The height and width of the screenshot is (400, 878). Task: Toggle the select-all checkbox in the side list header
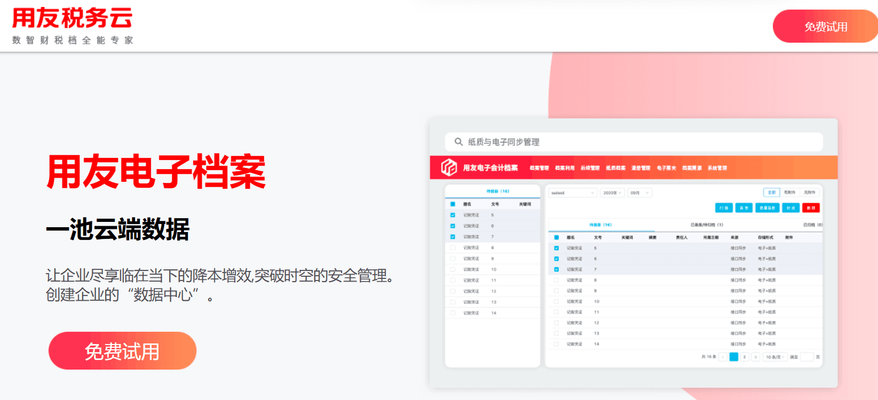(453, 204)
